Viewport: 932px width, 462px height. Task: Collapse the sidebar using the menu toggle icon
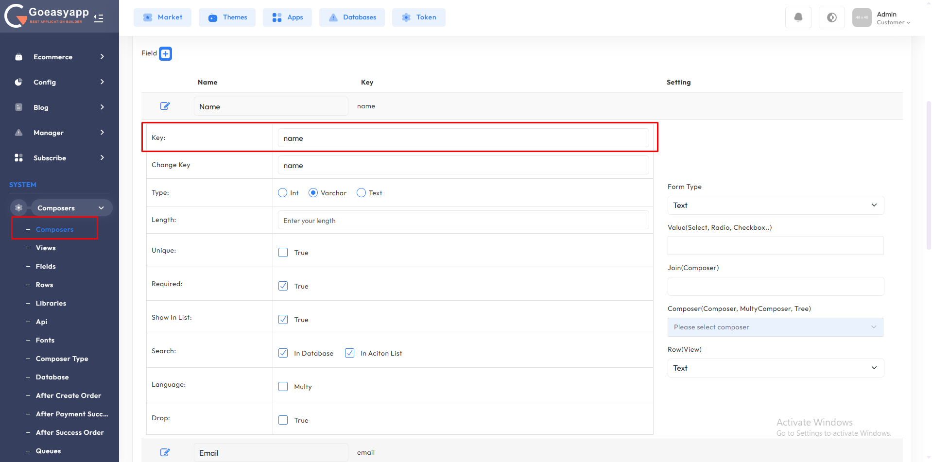click(x=99, y=18)
